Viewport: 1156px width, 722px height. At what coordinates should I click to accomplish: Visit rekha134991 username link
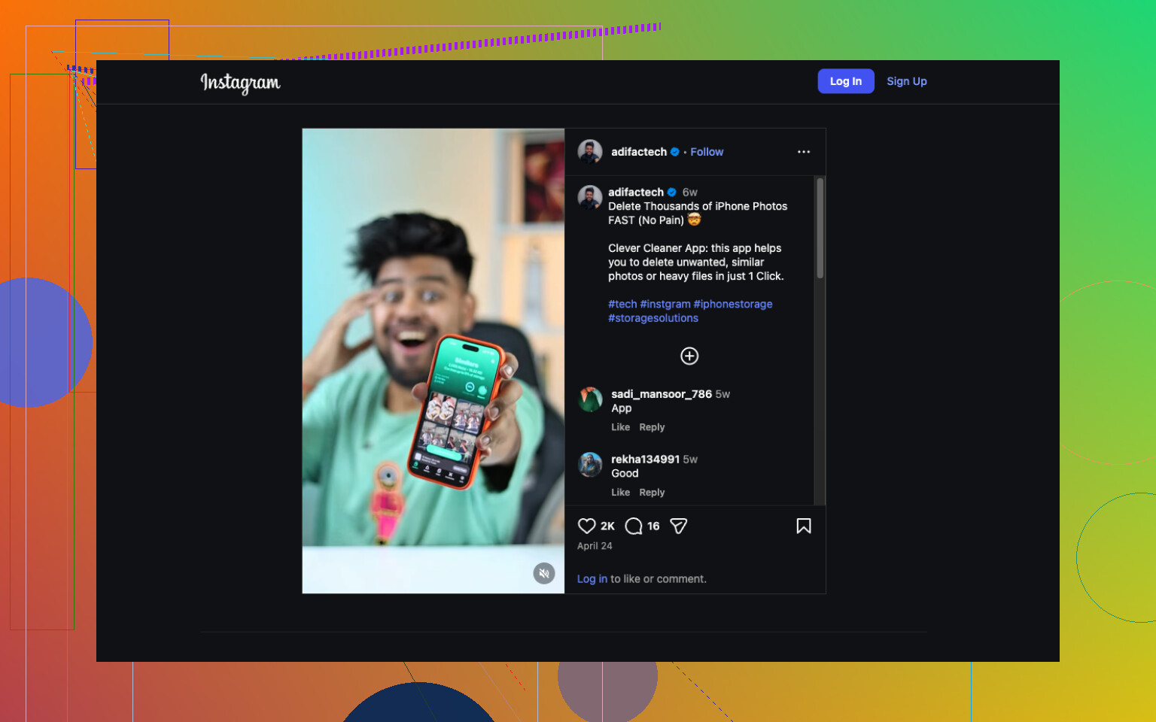tap(645, 459)
